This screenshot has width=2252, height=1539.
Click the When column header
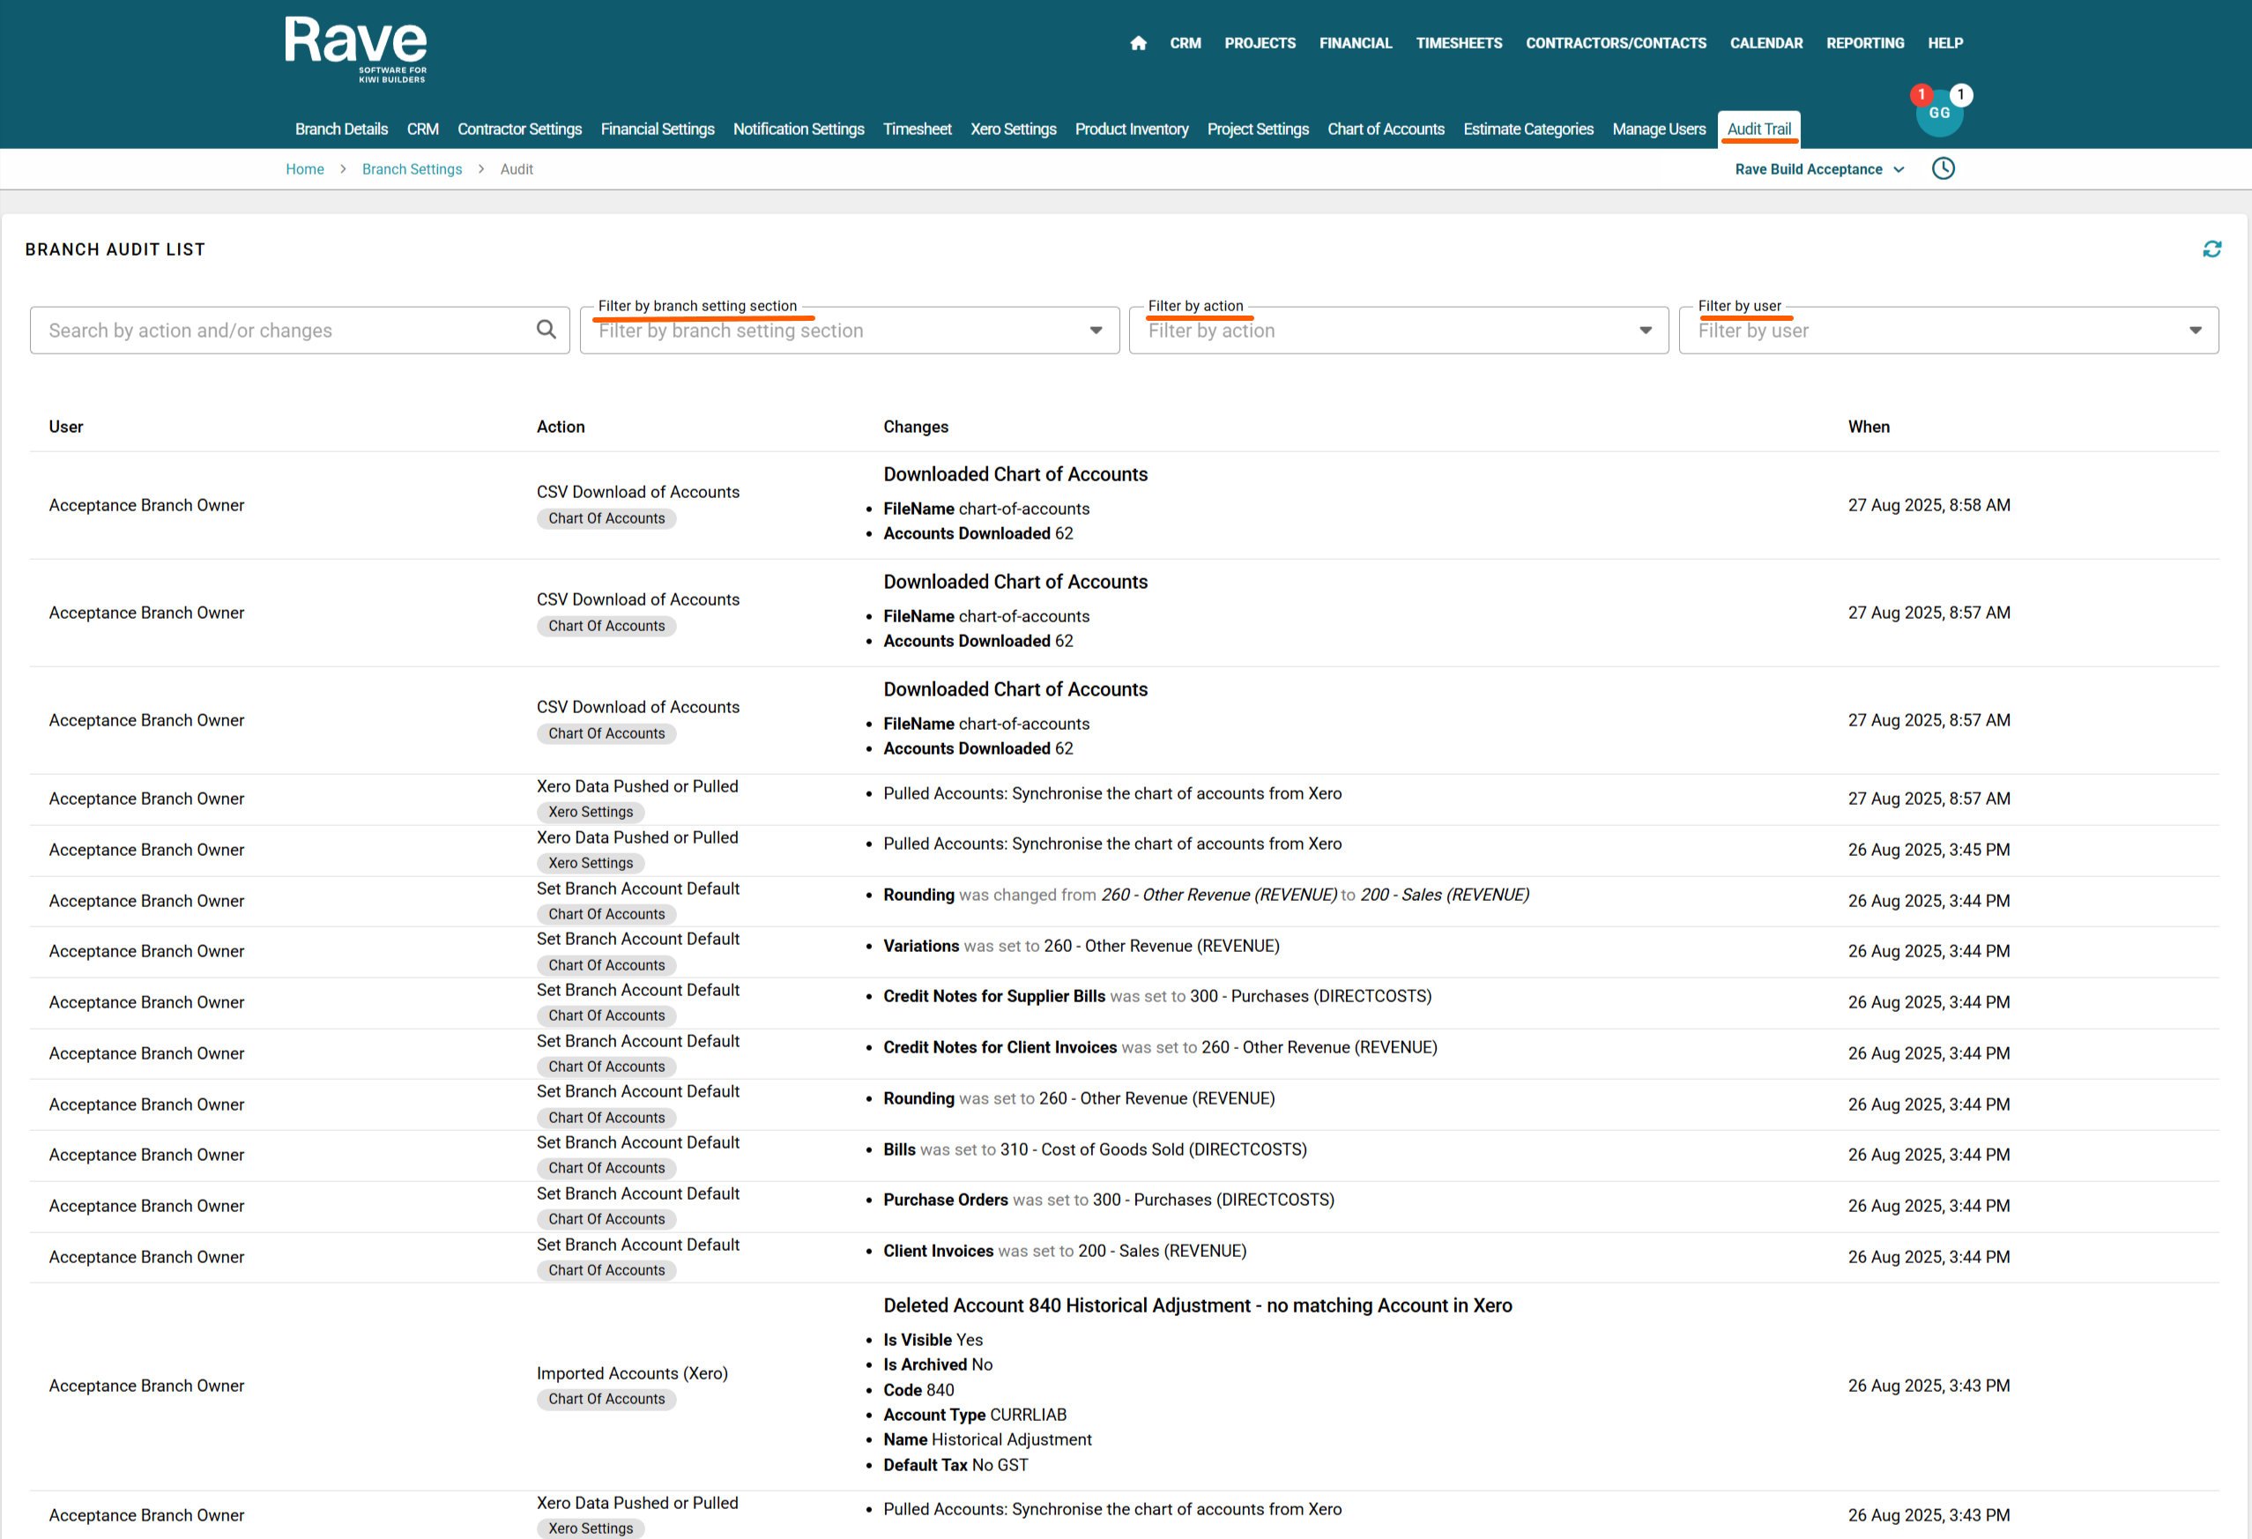tap(1868, 427)
